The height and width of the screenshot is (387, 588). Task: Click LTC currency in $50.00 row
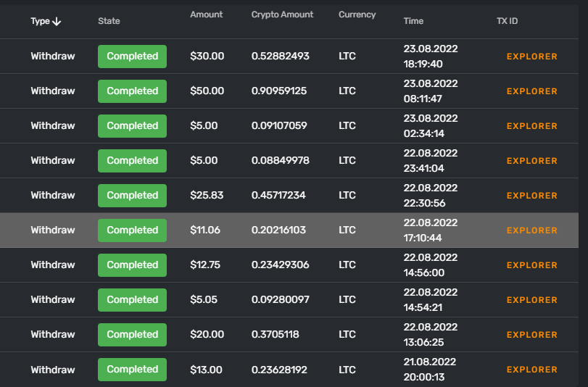point(347,91)
